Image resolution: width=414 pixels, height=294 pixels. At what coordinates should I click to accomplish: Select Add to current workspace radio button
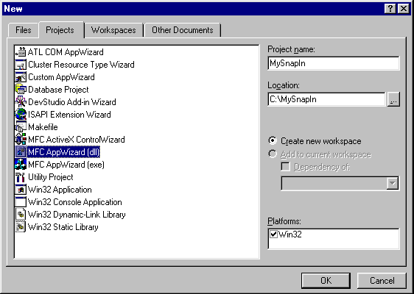[273, 154]
